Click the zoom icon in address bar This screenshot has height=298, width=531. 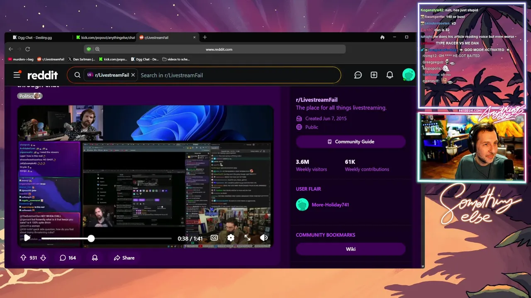(97, 49)
